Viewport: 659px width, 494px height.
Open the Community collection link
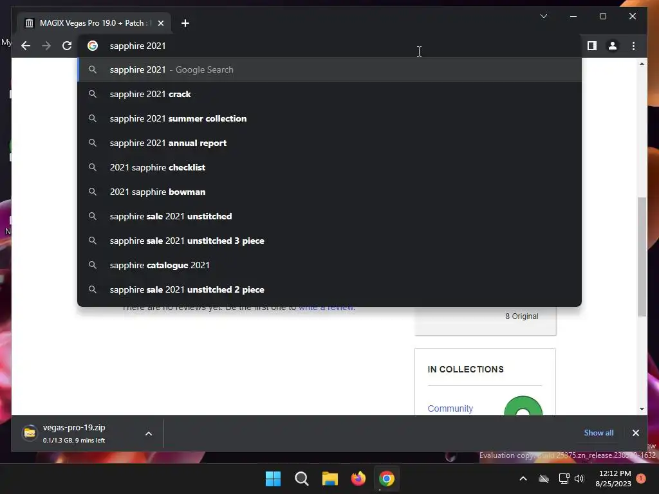450,408
